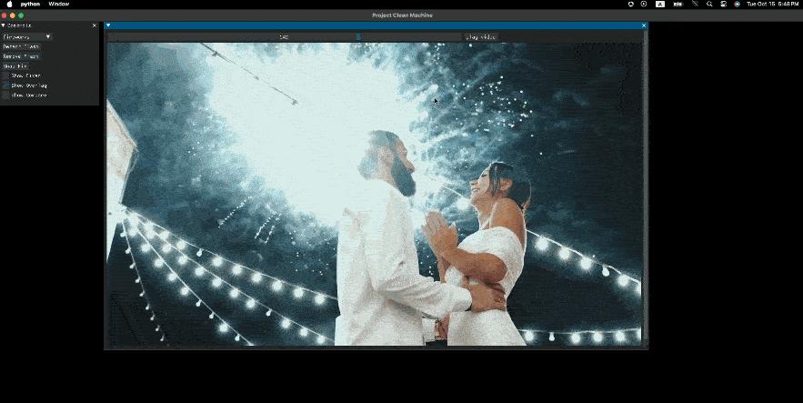This screenshot has width=803, height=403.
Task: Click the play video button
Action: pos(480,37)
